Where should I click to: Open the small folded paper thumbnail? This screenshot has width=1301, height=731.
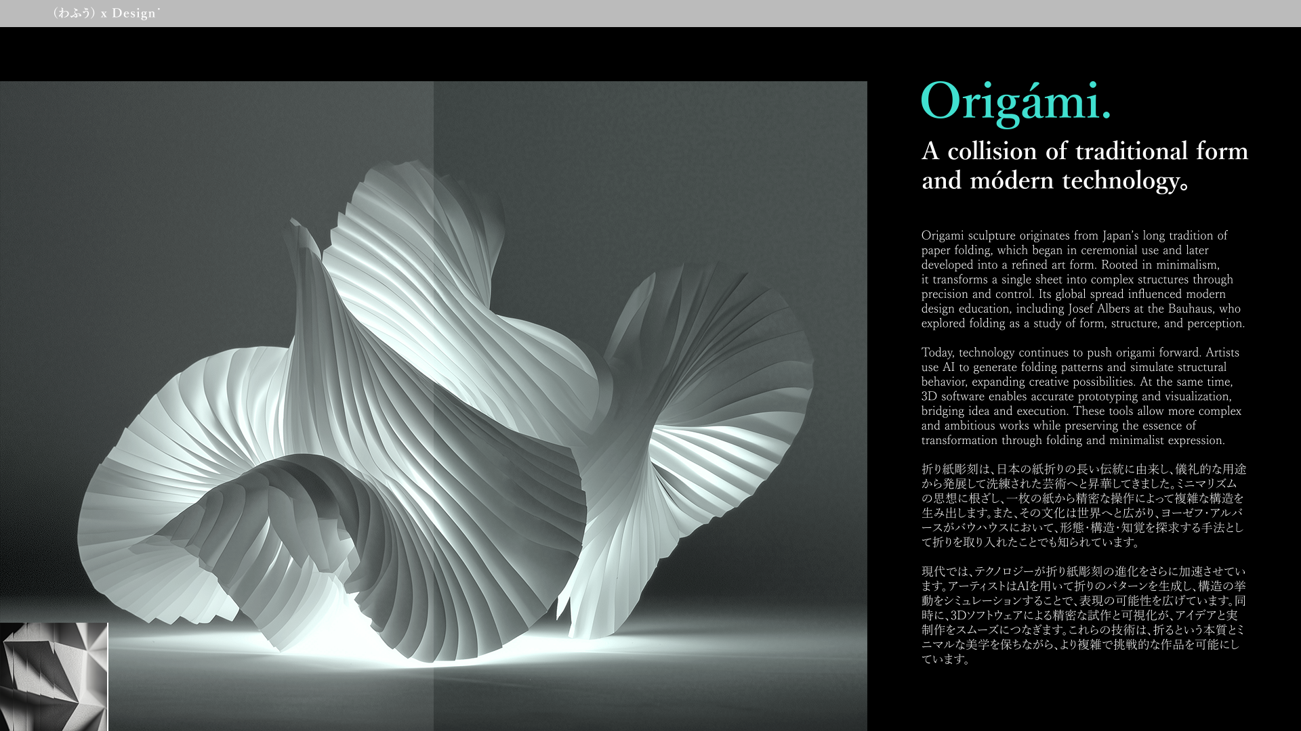click(x=54, y=676)
